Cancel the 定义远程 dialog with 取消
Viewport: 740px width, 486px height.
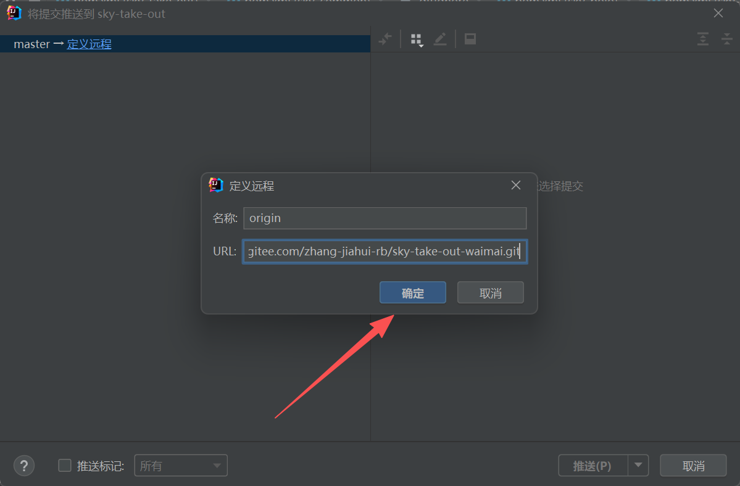pyautogui.click(x=490, y=293)
